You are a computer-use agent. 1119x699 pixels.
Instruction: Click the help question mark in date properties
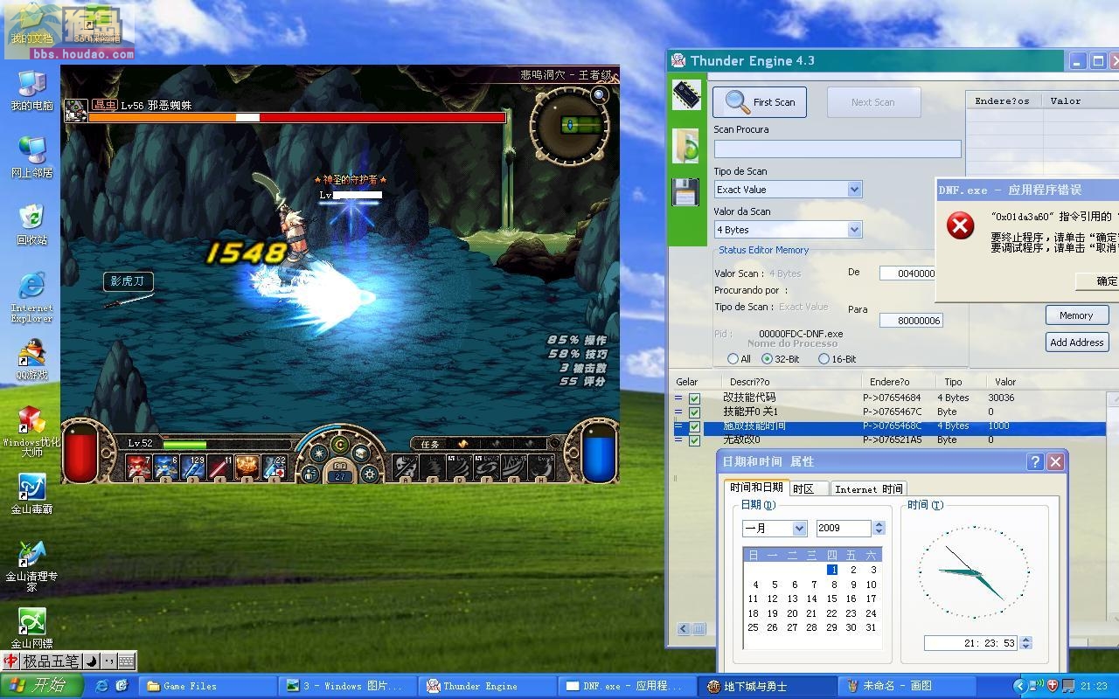[x=1035, y=462]
